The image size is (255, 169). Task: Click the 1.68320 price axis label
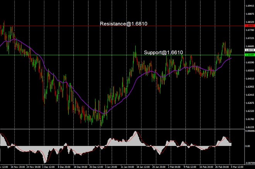click(250, 22)
